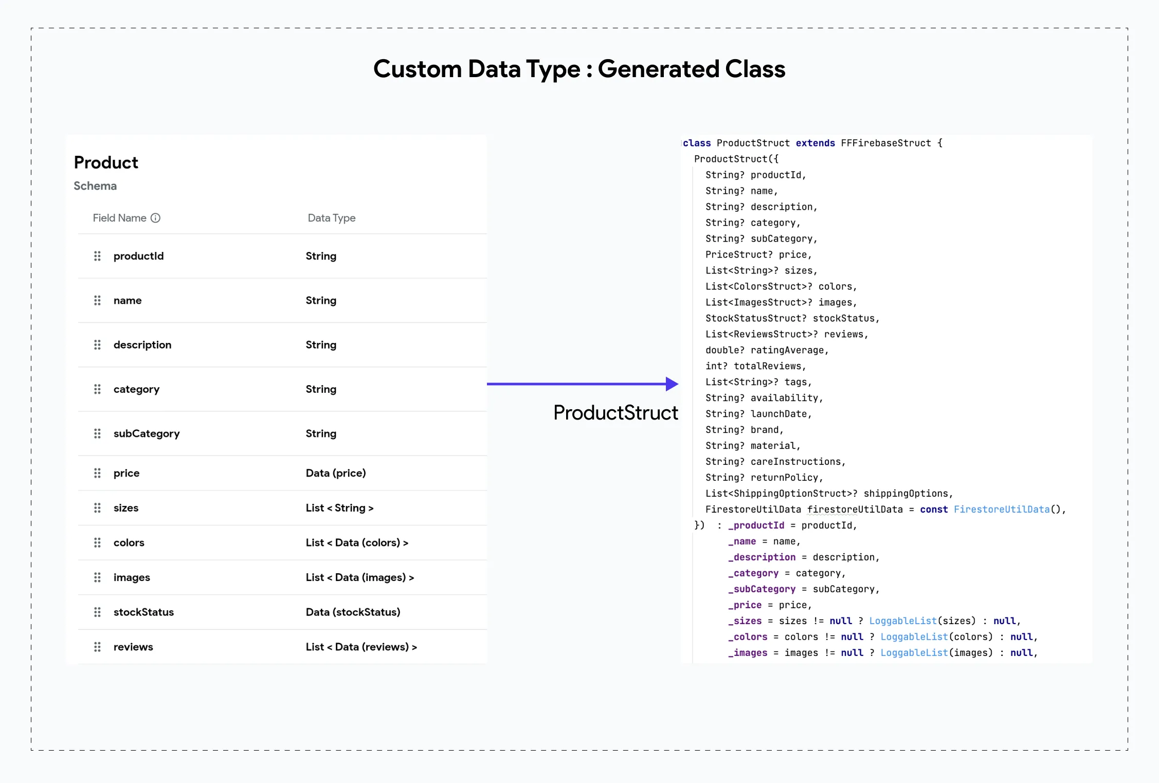1159x783 pixels.
Task: Select the description row drag handle
Action: (97, 344)
